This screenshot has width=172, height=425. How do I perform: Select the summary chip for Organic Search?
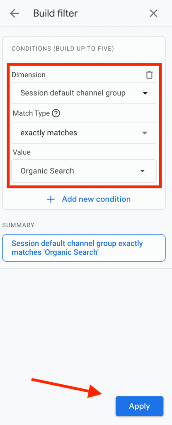click(x=84, y=248)
